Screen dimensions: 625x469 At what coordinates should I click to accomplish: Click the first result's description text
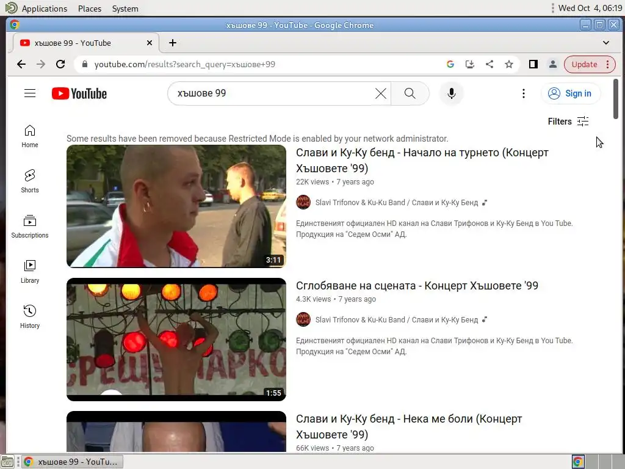[434, 229]
